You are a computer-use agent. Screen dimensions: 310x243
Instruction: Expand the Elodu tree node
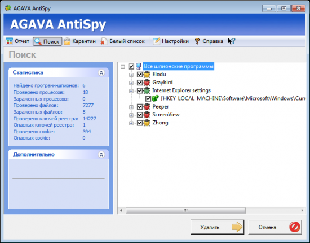[131, 75]
